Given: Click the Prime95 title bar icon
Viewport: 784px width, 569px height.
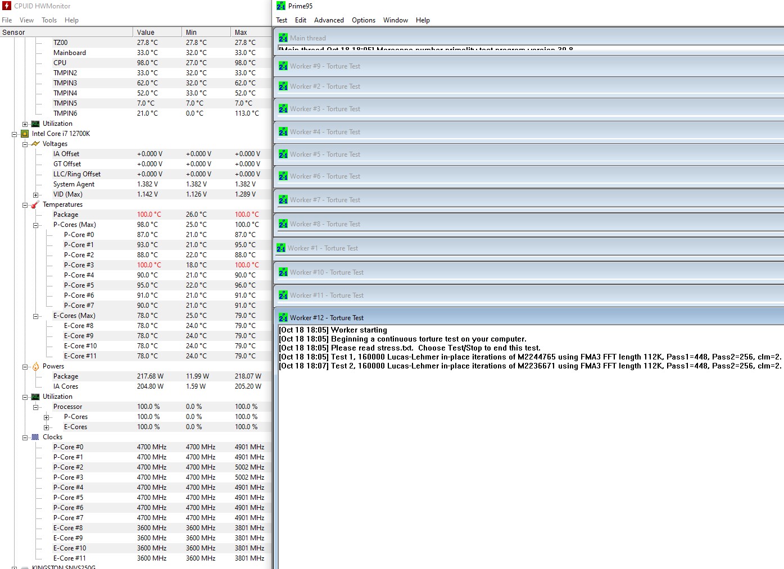Looking at the screenshot, I should tap(281, 6).
